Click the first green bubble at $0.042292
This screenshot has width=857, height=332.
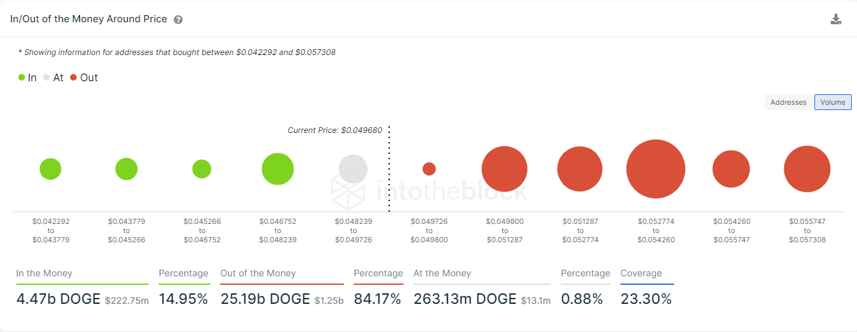click(50, 169)
